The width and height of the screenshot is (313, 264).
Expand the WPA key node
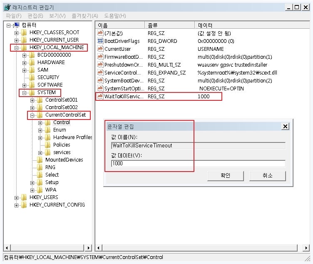32,190
